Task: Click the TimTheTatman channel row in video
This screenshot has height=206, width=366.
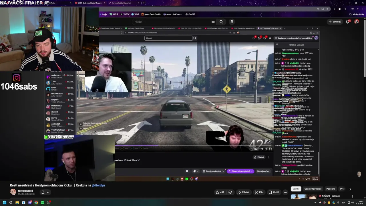Action: pos(60,131)
